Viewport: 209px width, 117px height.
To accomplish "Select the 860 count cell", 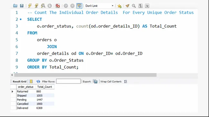I will 45,91.
